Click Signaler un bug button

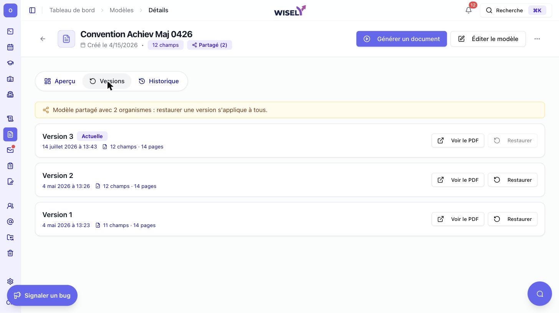(42, 295)
